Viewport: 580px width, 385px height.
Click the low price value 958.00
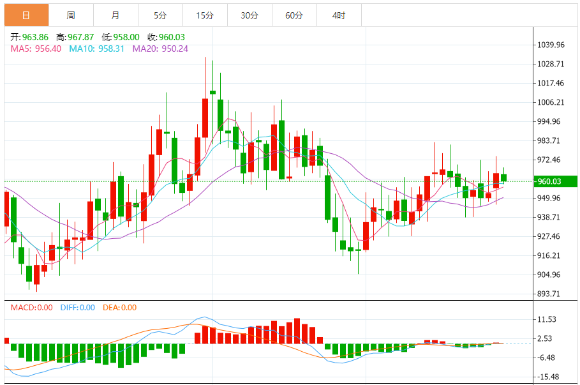tap(126, 37)
